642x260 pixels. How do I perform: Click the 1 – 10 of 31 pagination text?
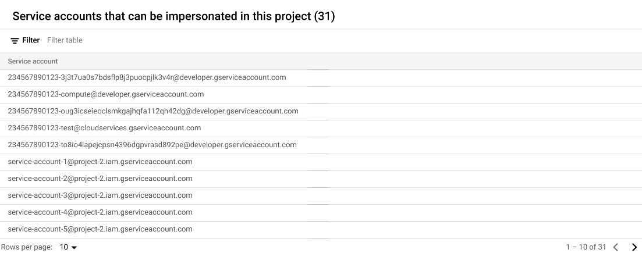[586, 247]
